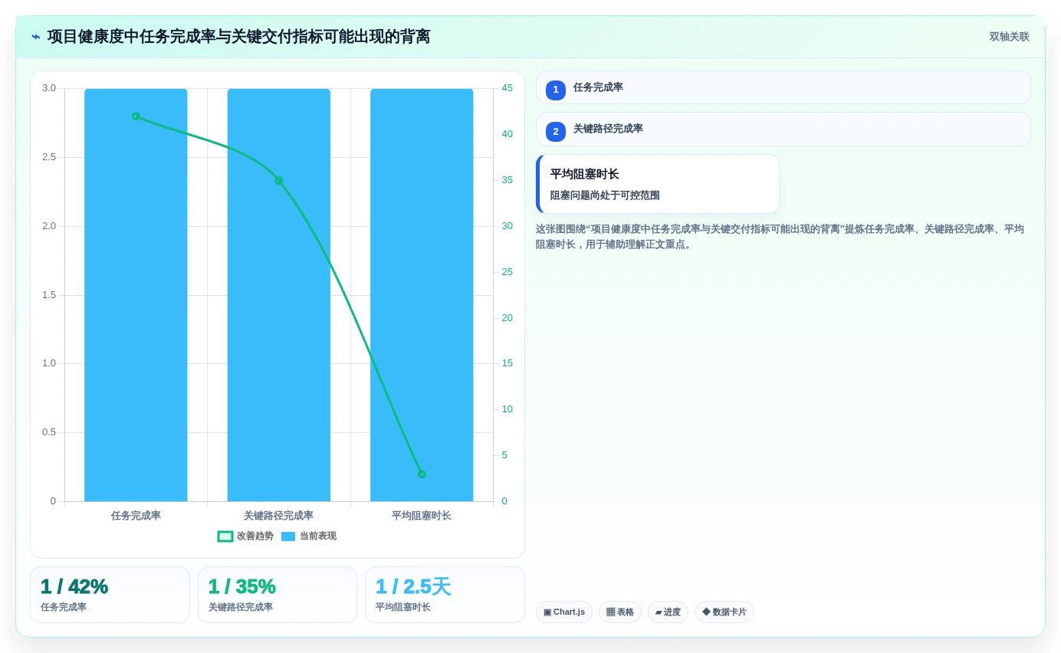Click the left axis value 3.0
Viewport: 1061px width, 653px height.
(x=49, y=88)
